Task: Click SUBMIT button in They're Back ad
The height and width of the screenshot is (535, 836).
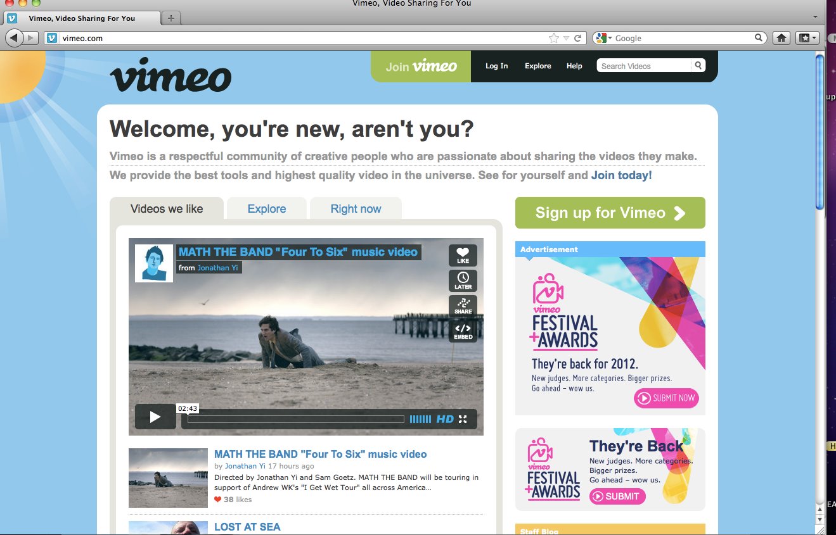Action: [x=617, y=496]
